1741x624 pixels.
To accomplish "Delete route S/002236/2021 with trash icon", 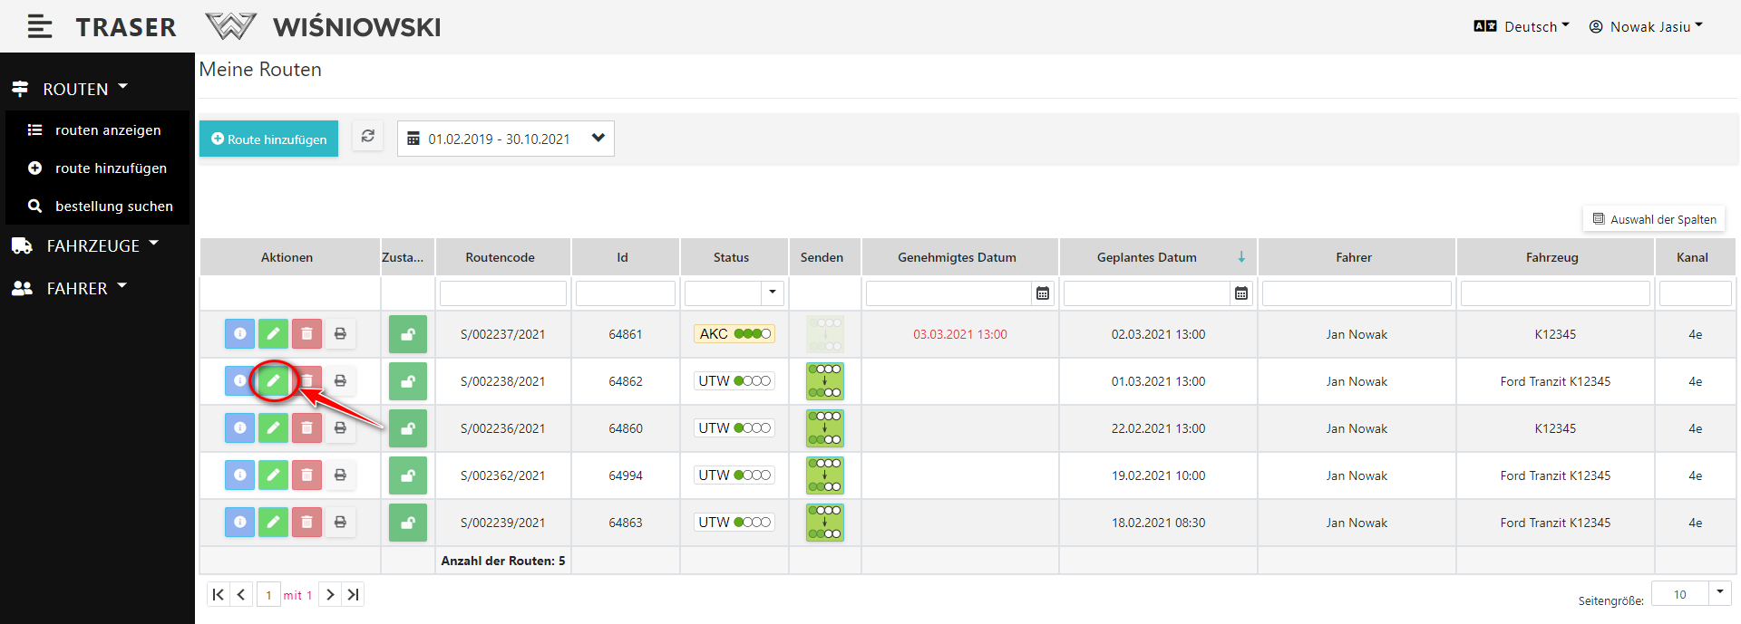I will (306, 428).
